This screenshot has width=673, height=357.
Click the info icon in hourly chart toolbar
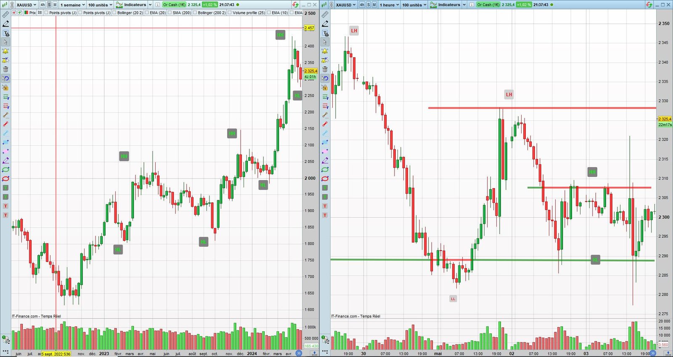click(x=472, y=5)
